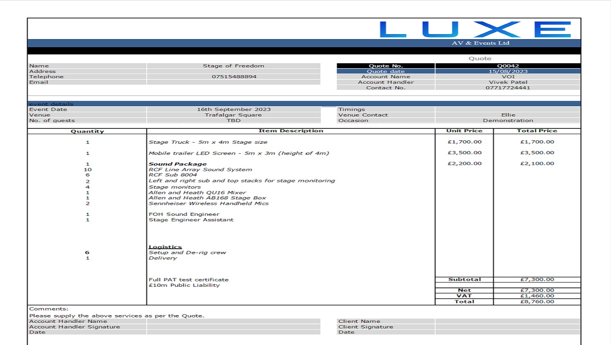
Task: Select the 'Please supply the above services' comment
Action: tap(117, 316)
